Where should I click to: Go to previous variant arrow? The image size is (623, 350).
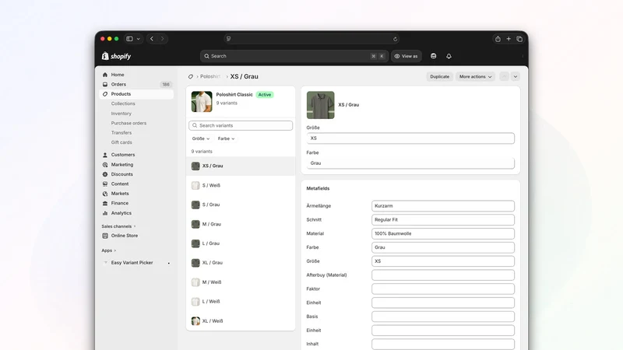click(x=504, y=76)
